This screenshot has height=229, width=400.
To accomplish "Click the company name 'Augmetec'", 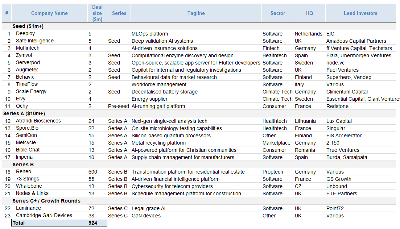I will point(27,70).
